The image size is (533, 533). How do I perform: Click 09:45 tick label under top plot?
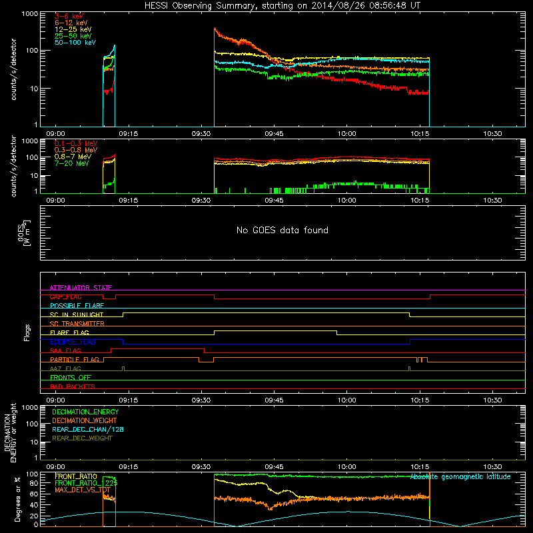274,134
